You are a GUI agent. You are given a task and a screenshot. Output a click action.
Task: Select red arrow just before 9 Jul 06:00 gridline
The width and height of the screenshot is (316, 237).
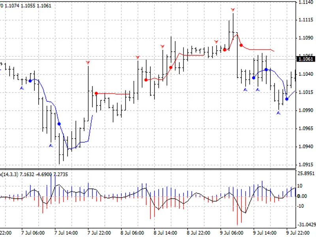(216, 42)
